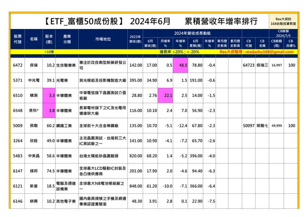Click stock code 5483
The height and width of the screenshot is (217, 308).
pos(17,156)
